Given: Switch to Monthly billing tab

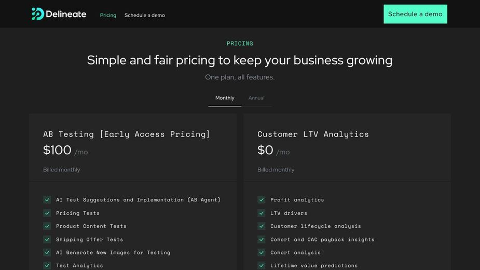Looking at the screenshot, I should 225,98.
